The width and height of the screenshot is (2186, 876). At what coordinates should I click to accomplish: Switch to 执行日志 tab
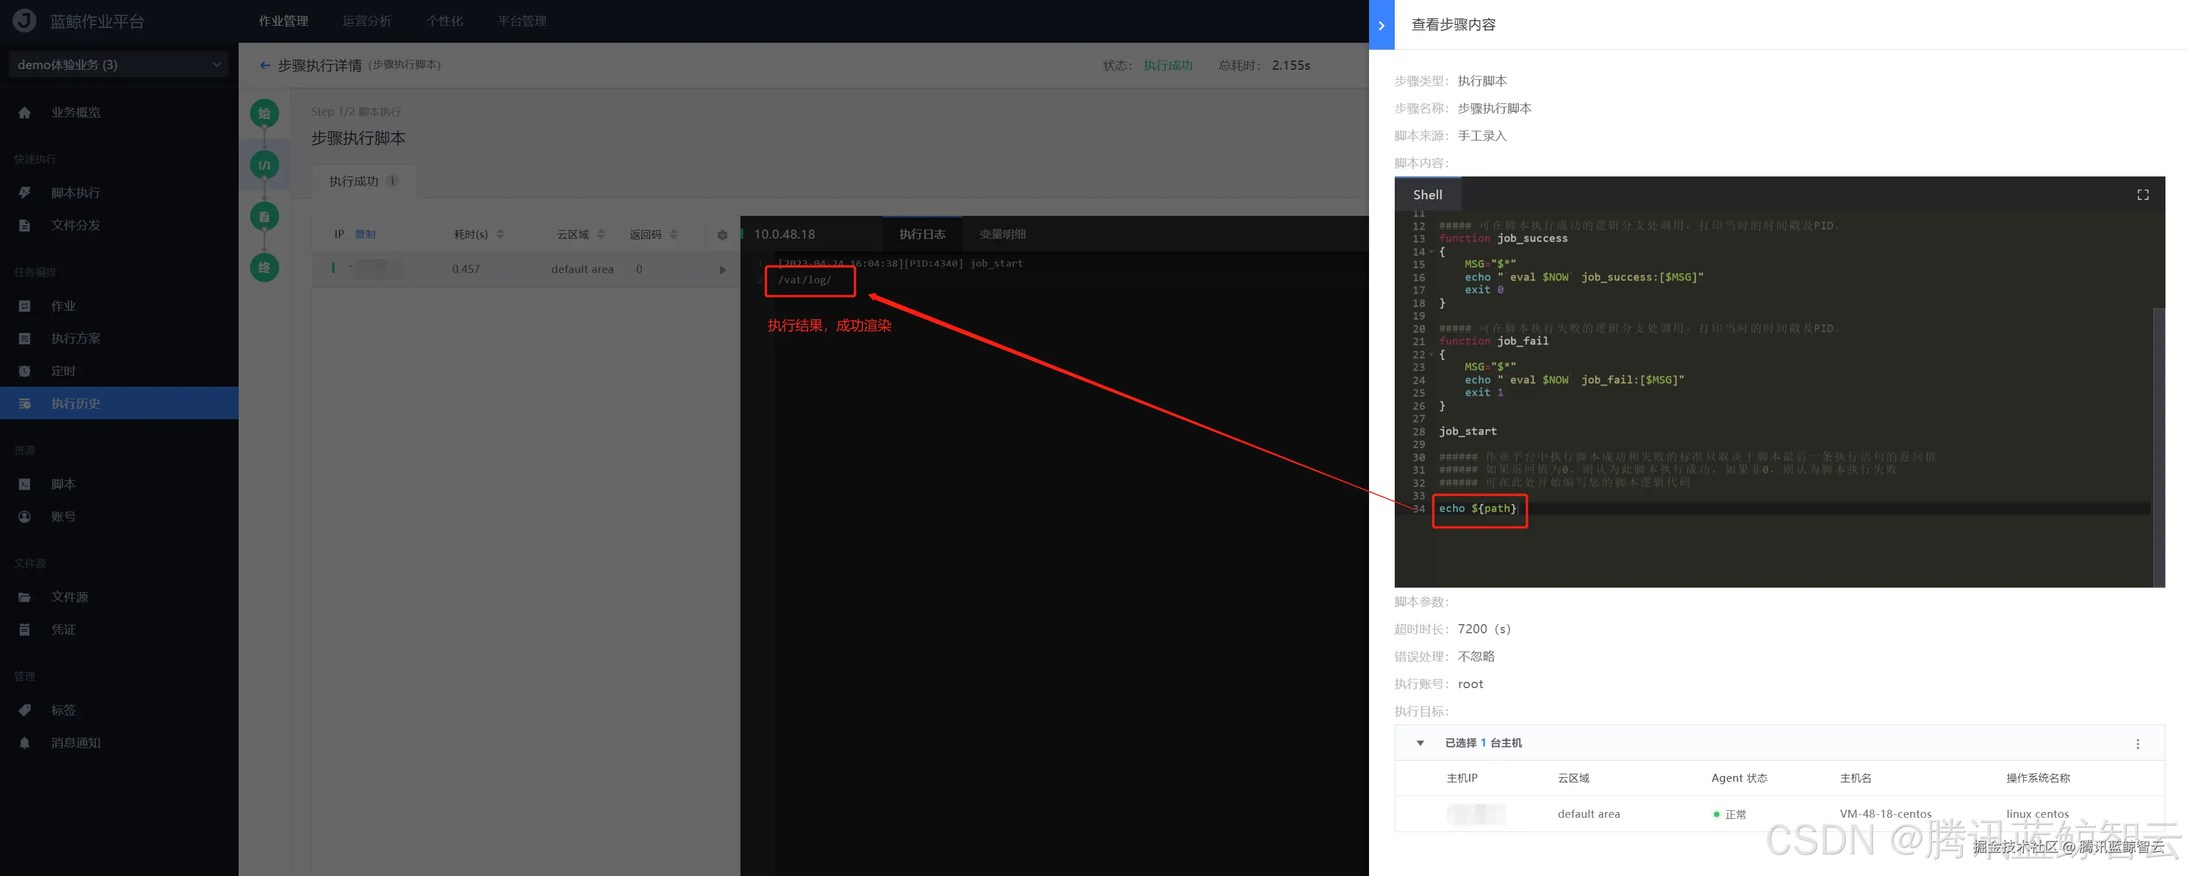pos(923,234)
